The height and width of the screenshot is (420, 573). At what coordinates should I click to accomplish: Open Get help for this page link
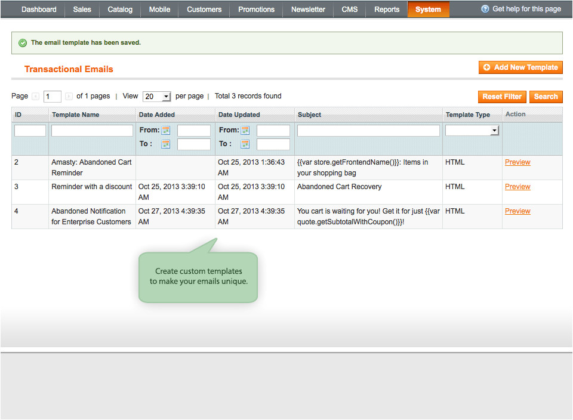pos(526,9)
